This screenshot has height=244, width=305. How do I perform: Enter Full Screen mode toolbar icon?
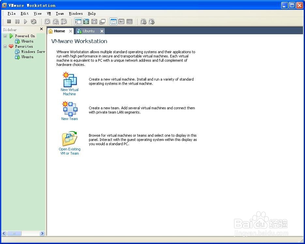94,22
